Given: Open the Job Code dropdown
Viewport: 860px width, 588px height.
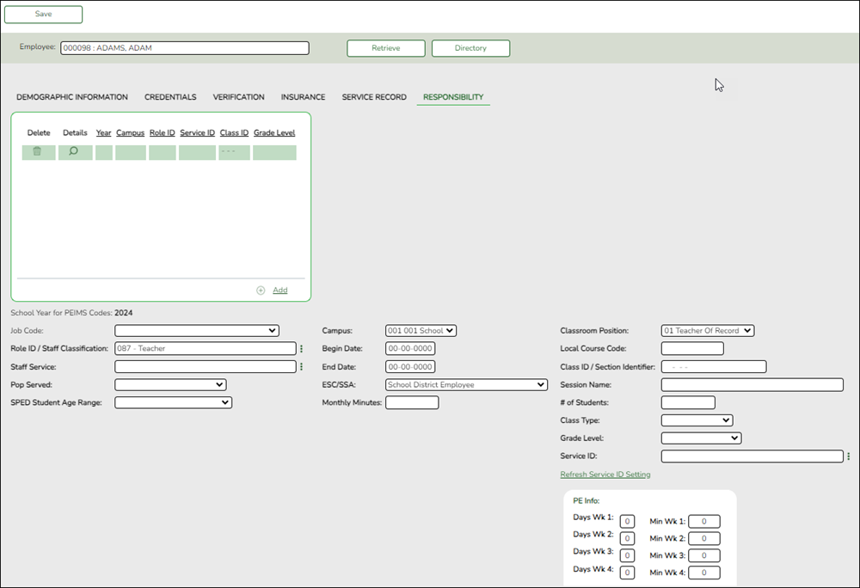Looking at the screenshot, I should tap(196, 330).
